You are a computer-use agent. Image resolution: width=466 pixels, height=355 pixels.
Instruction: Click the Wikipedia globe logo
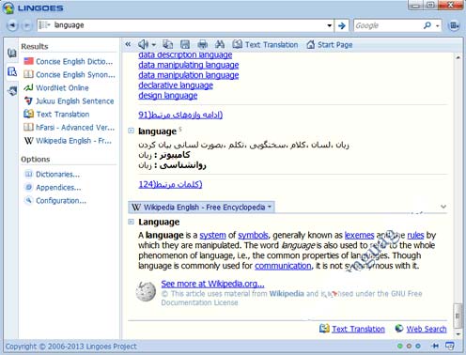(x=146, y=291)
